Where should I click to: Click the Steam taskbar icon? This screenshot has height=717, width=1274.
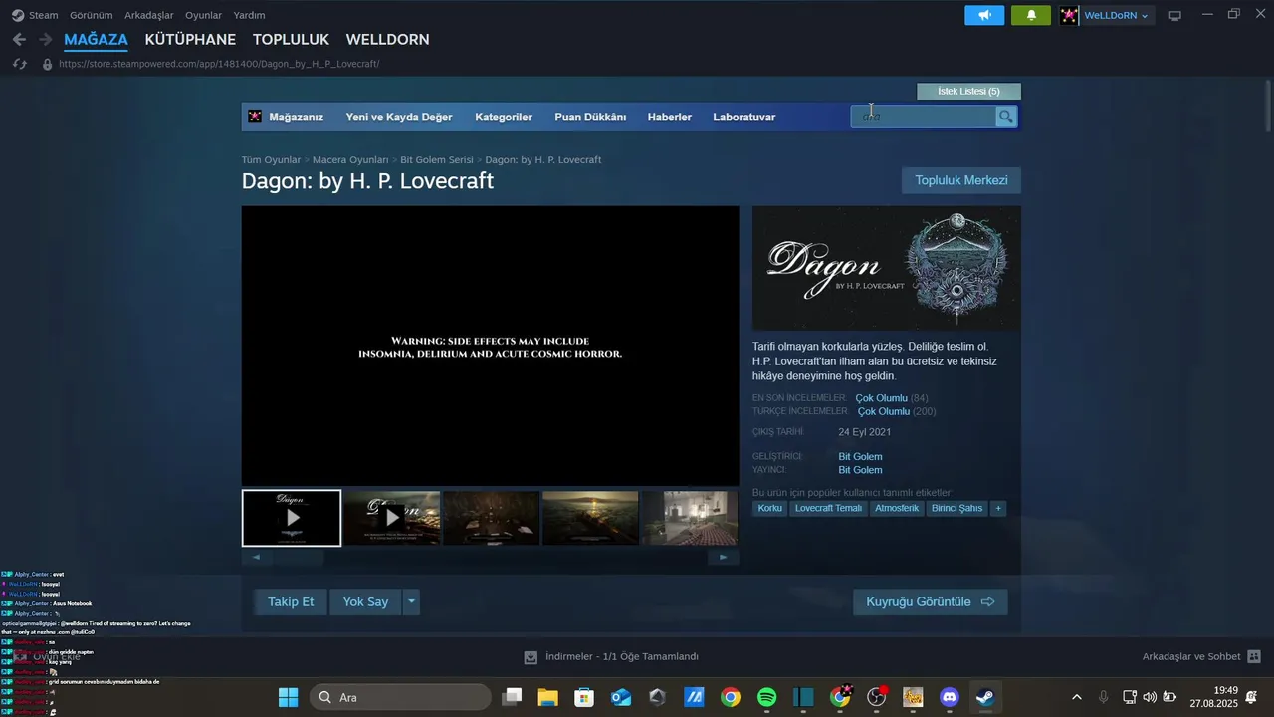(984, 697)
